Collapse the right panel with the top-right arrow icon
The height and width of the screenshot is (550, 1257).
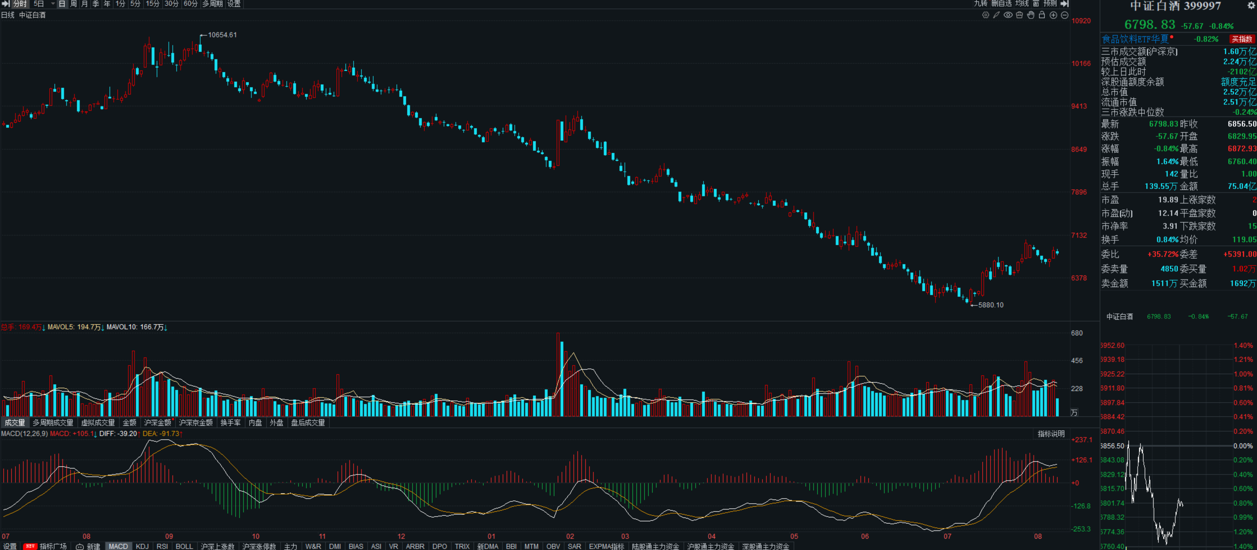pos(1065,3)
